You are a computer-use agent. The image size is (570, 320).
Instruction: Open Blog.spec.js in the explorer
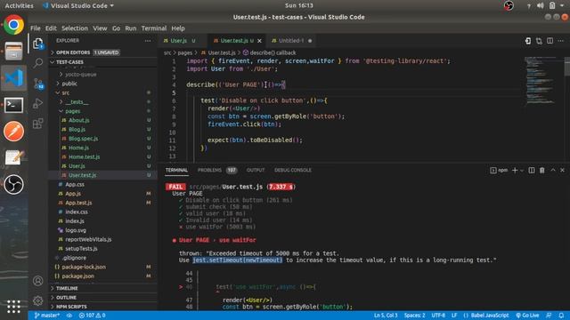click(103, 139)
